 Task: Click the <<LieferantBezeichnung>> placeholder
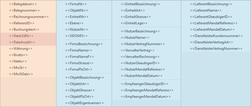[x=211, y=4]
